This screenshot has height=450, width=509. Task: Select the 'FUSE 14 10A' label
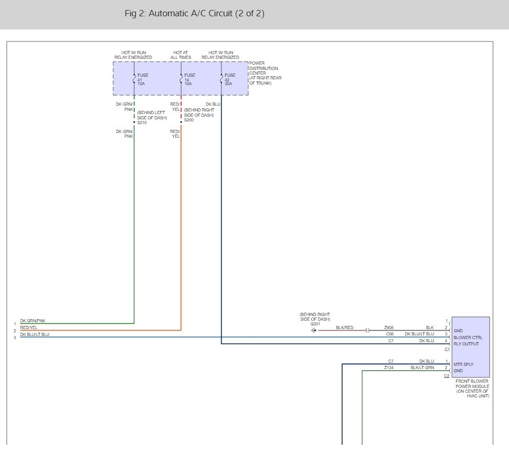[189, 79]
